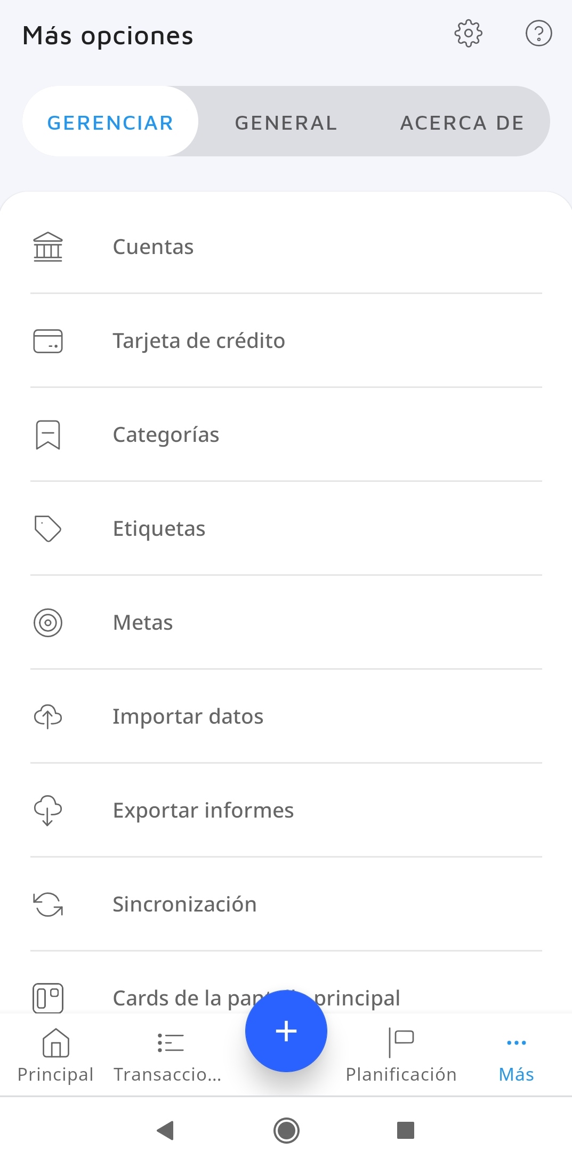The width and height of the screenshot is (572, 1165).
Task: Tap the bank building Cuentas icon
Action: (48, 247)
